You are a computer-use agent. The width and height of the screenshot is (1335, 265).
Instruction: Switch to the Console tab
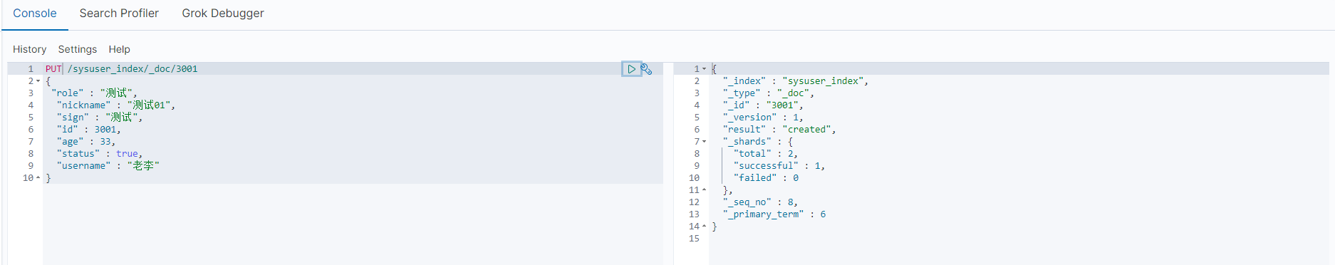(35, 14)
